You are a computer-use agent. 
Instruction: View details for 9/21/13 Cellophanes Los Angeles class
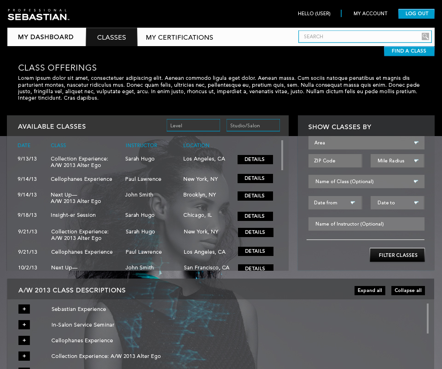pyautogui.click(x=256, y=251)
